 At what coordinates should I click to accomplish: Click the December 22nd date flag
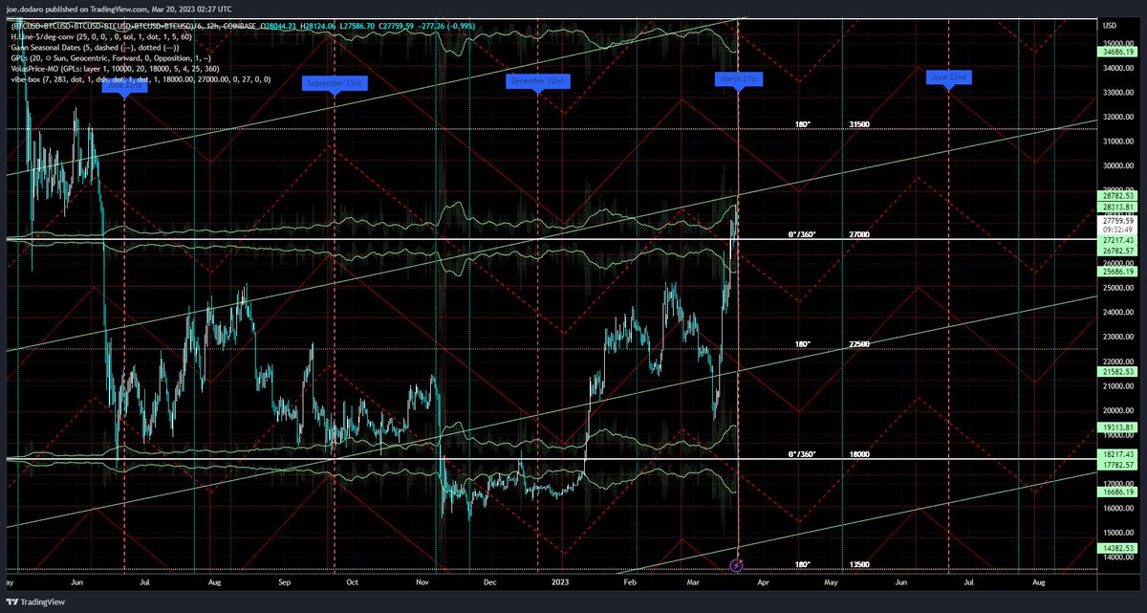tap(538, 80)
